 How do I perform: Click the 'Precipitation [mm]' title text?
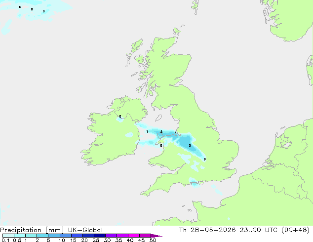(x=32, y=230)
